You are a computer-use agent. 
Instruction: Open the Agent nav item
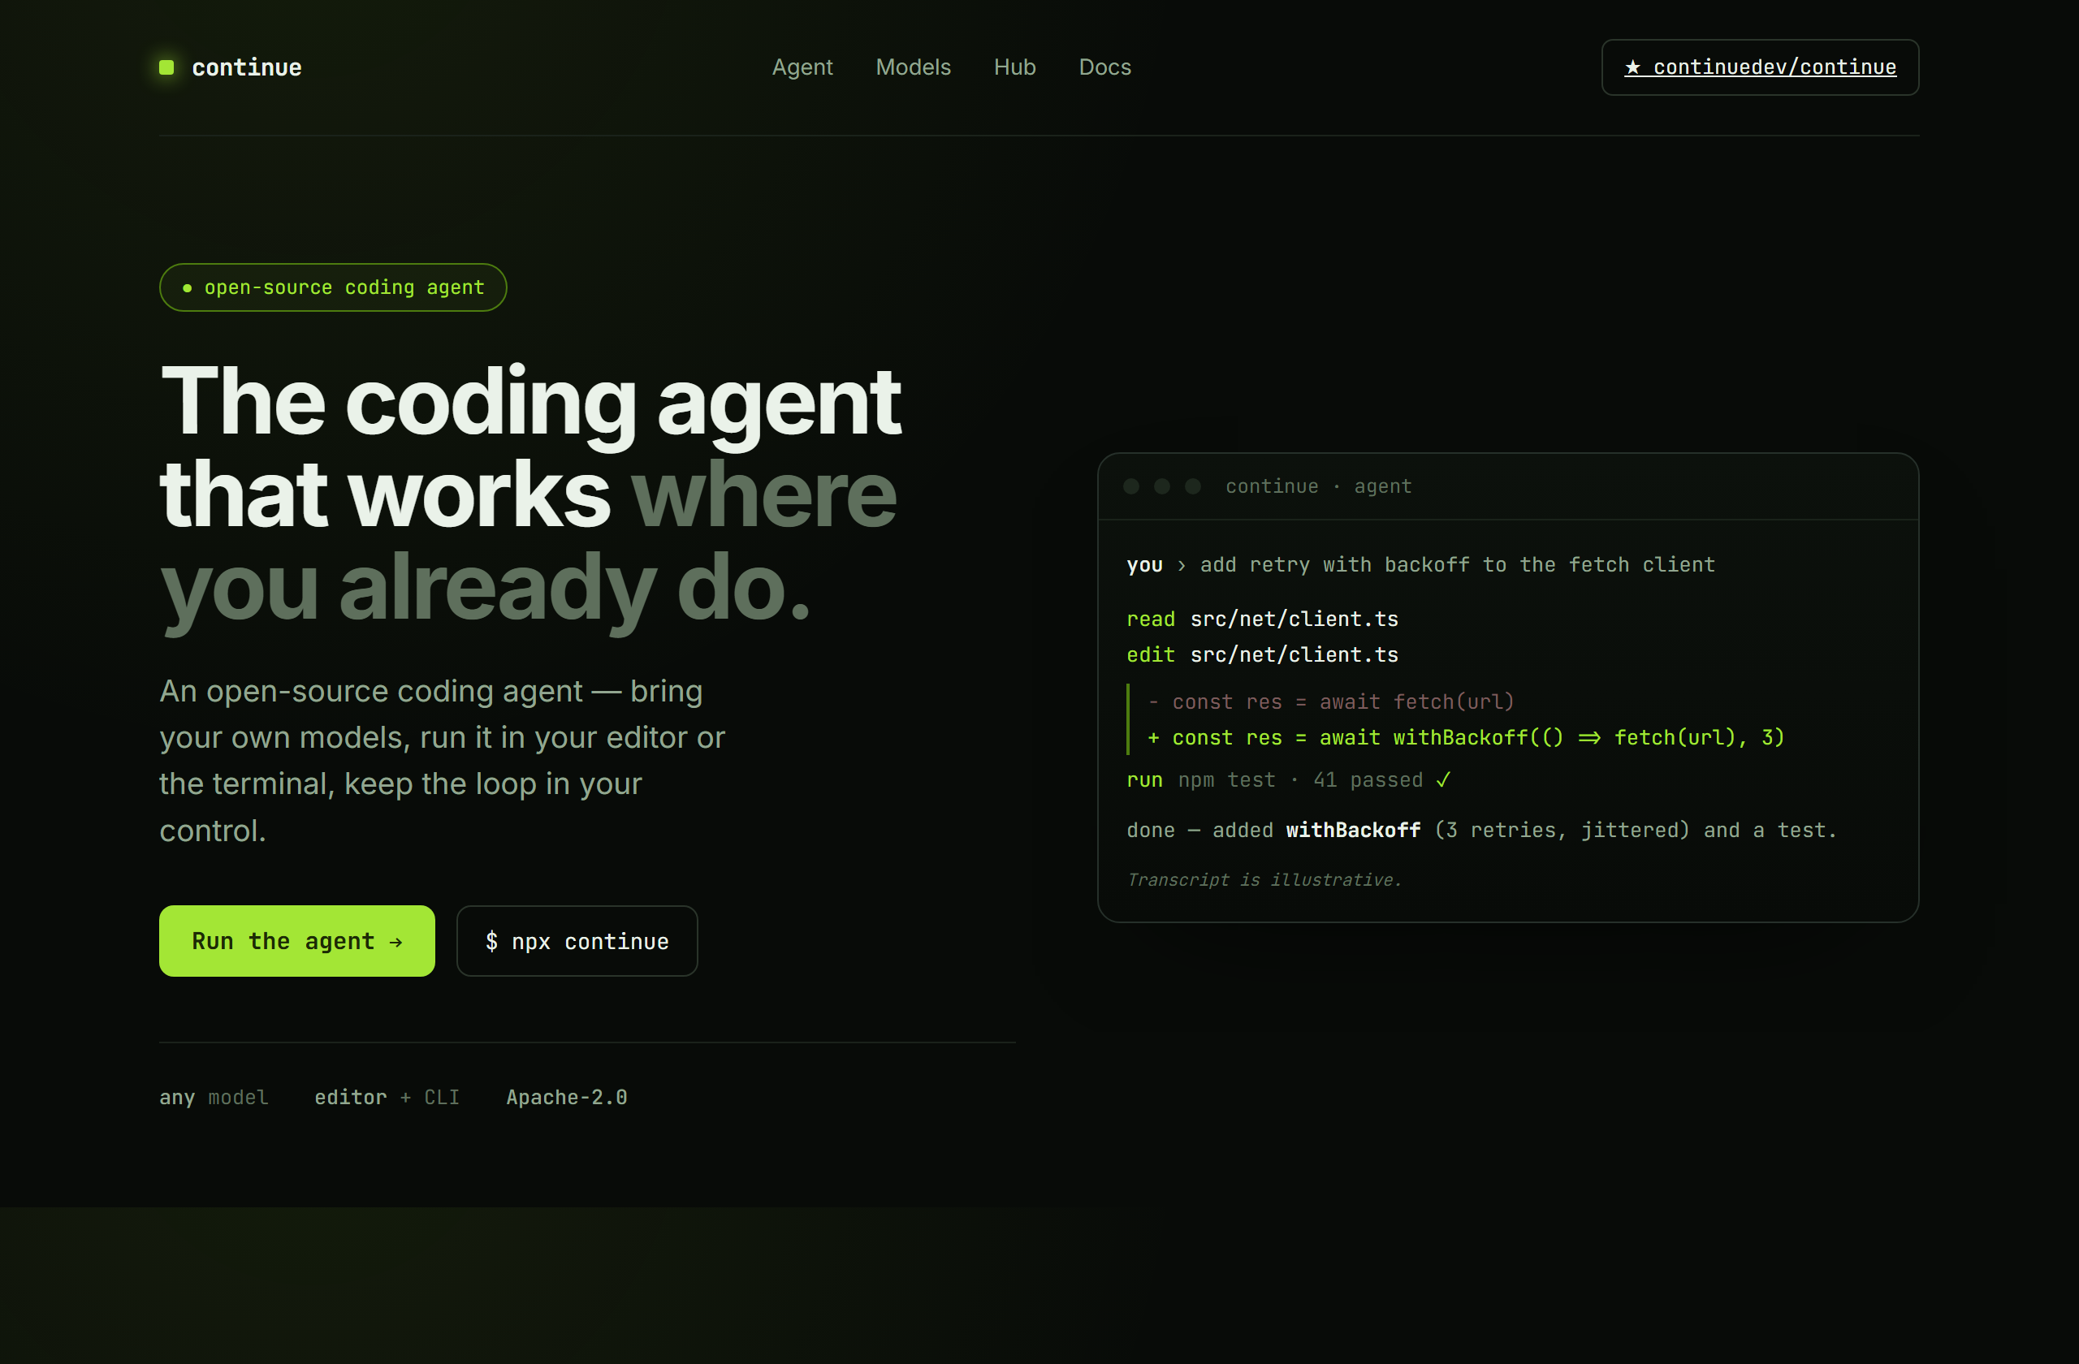802,67
